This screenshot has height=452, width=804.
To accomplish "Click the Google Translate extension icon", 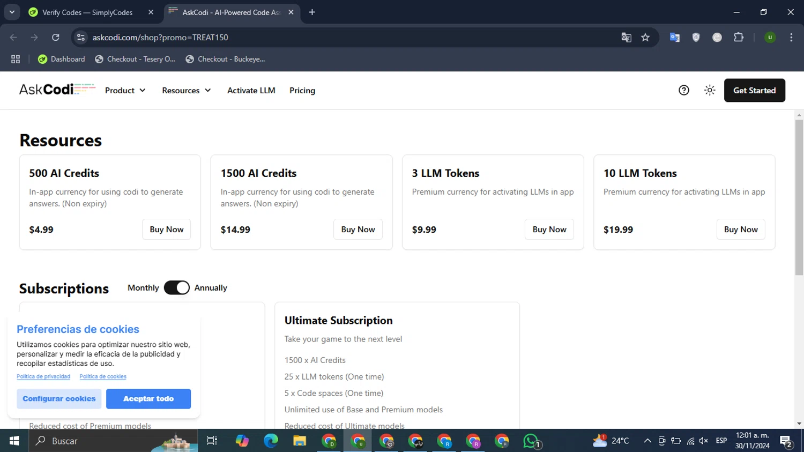I will (x=675, y=37).
